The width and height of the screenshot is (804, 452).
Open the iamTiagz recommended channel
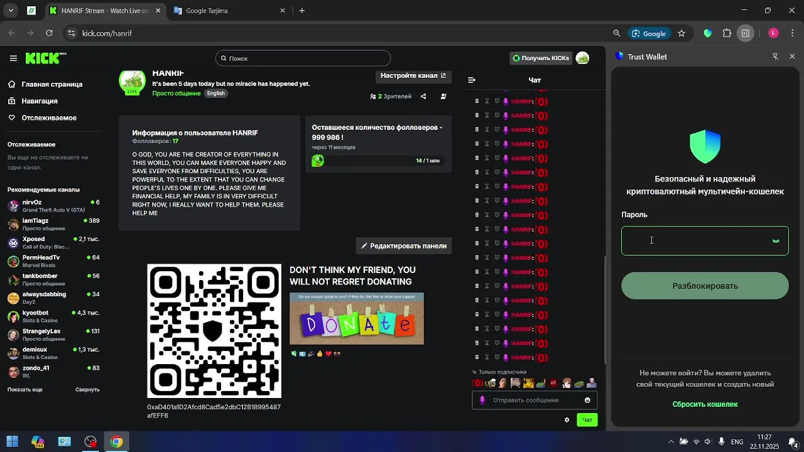point(53,224)
